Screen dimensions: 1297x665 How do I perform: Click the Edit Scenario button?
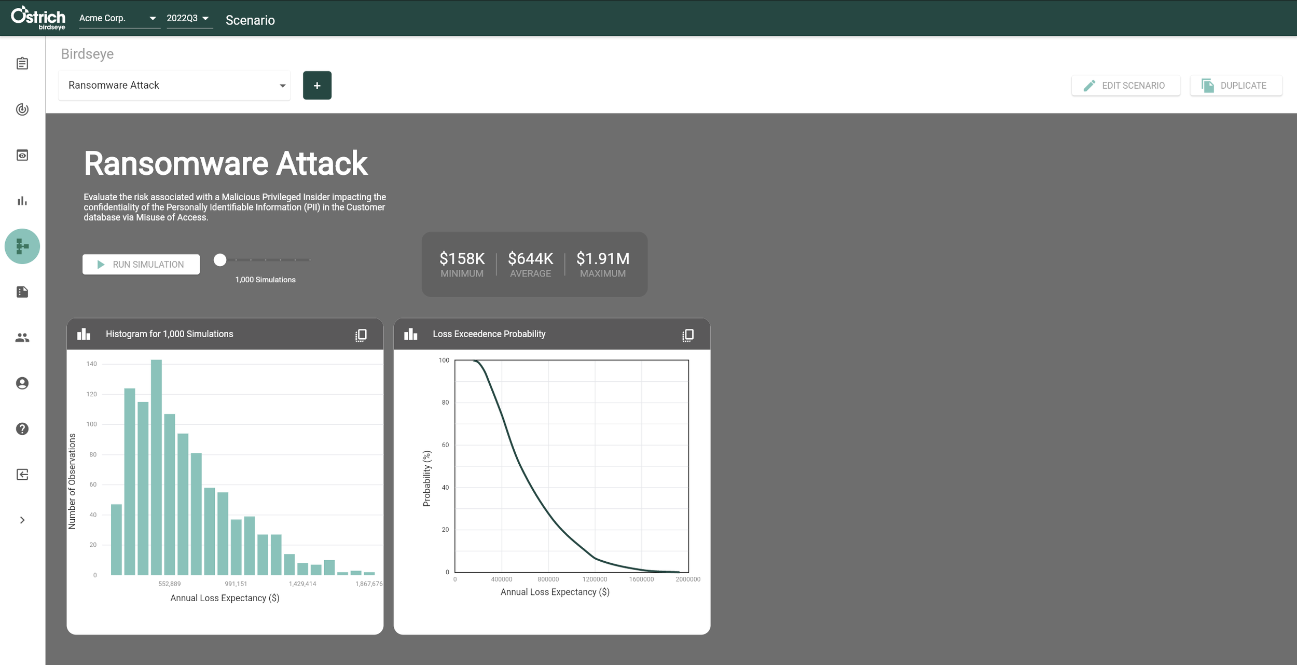[1125, 86]
